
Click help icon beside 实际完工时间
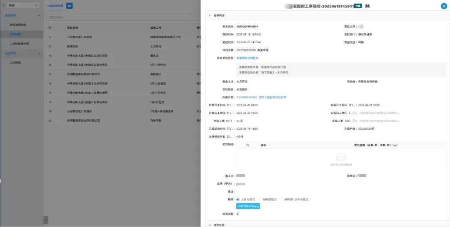354,113
